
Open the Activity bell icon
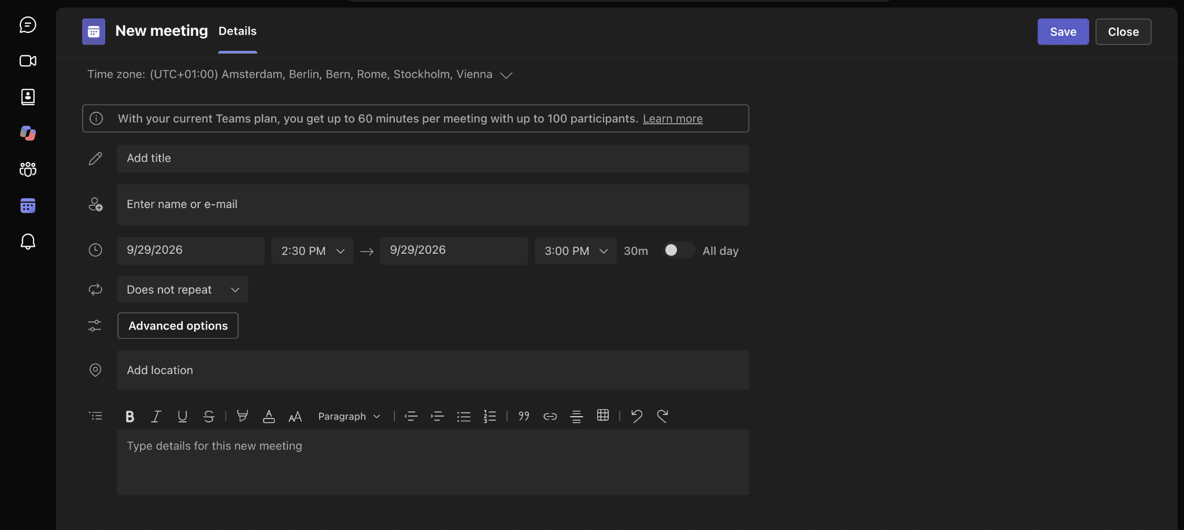[28, 241]
